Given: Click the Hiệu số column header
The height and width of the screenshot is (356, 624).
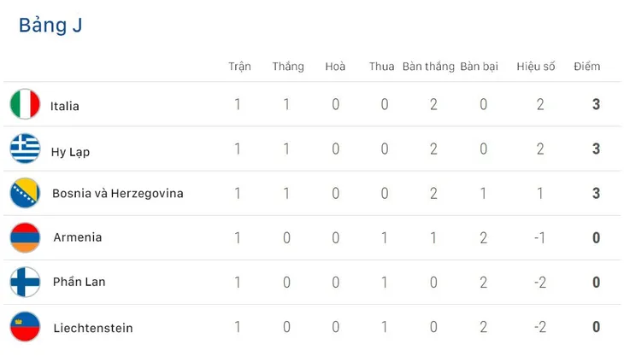Looking at the screenshot, I should [x=536, y=67].
